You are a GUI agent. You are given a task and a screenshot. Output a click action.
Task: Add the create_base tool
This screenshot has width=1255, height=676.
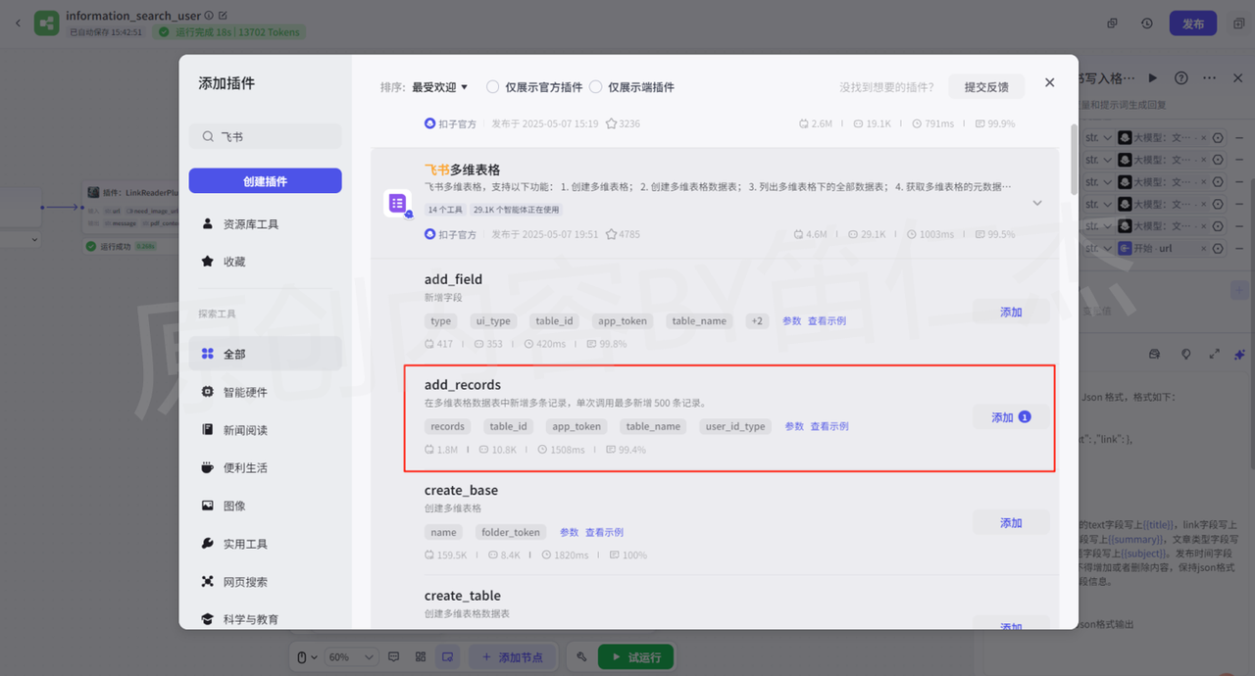pos(1011,523)
